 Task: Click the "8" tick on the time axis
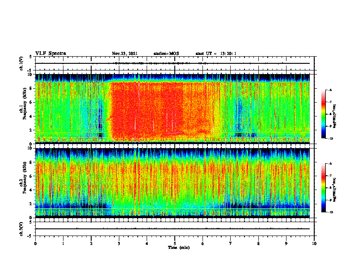tap(258, 244)
